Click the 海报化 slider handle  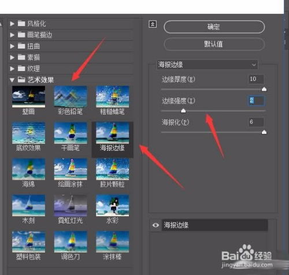click(264, 132)
